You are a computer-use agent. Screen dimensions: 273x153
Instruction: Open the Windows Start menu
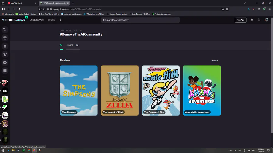click(2, 150)
